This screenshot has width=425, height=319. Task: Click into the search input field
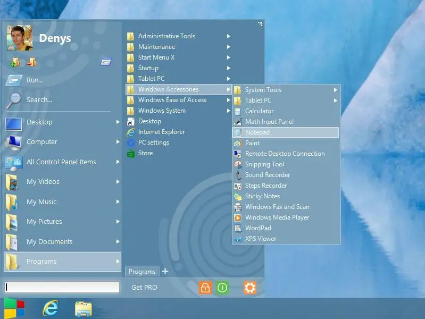(x=62, y=287)
